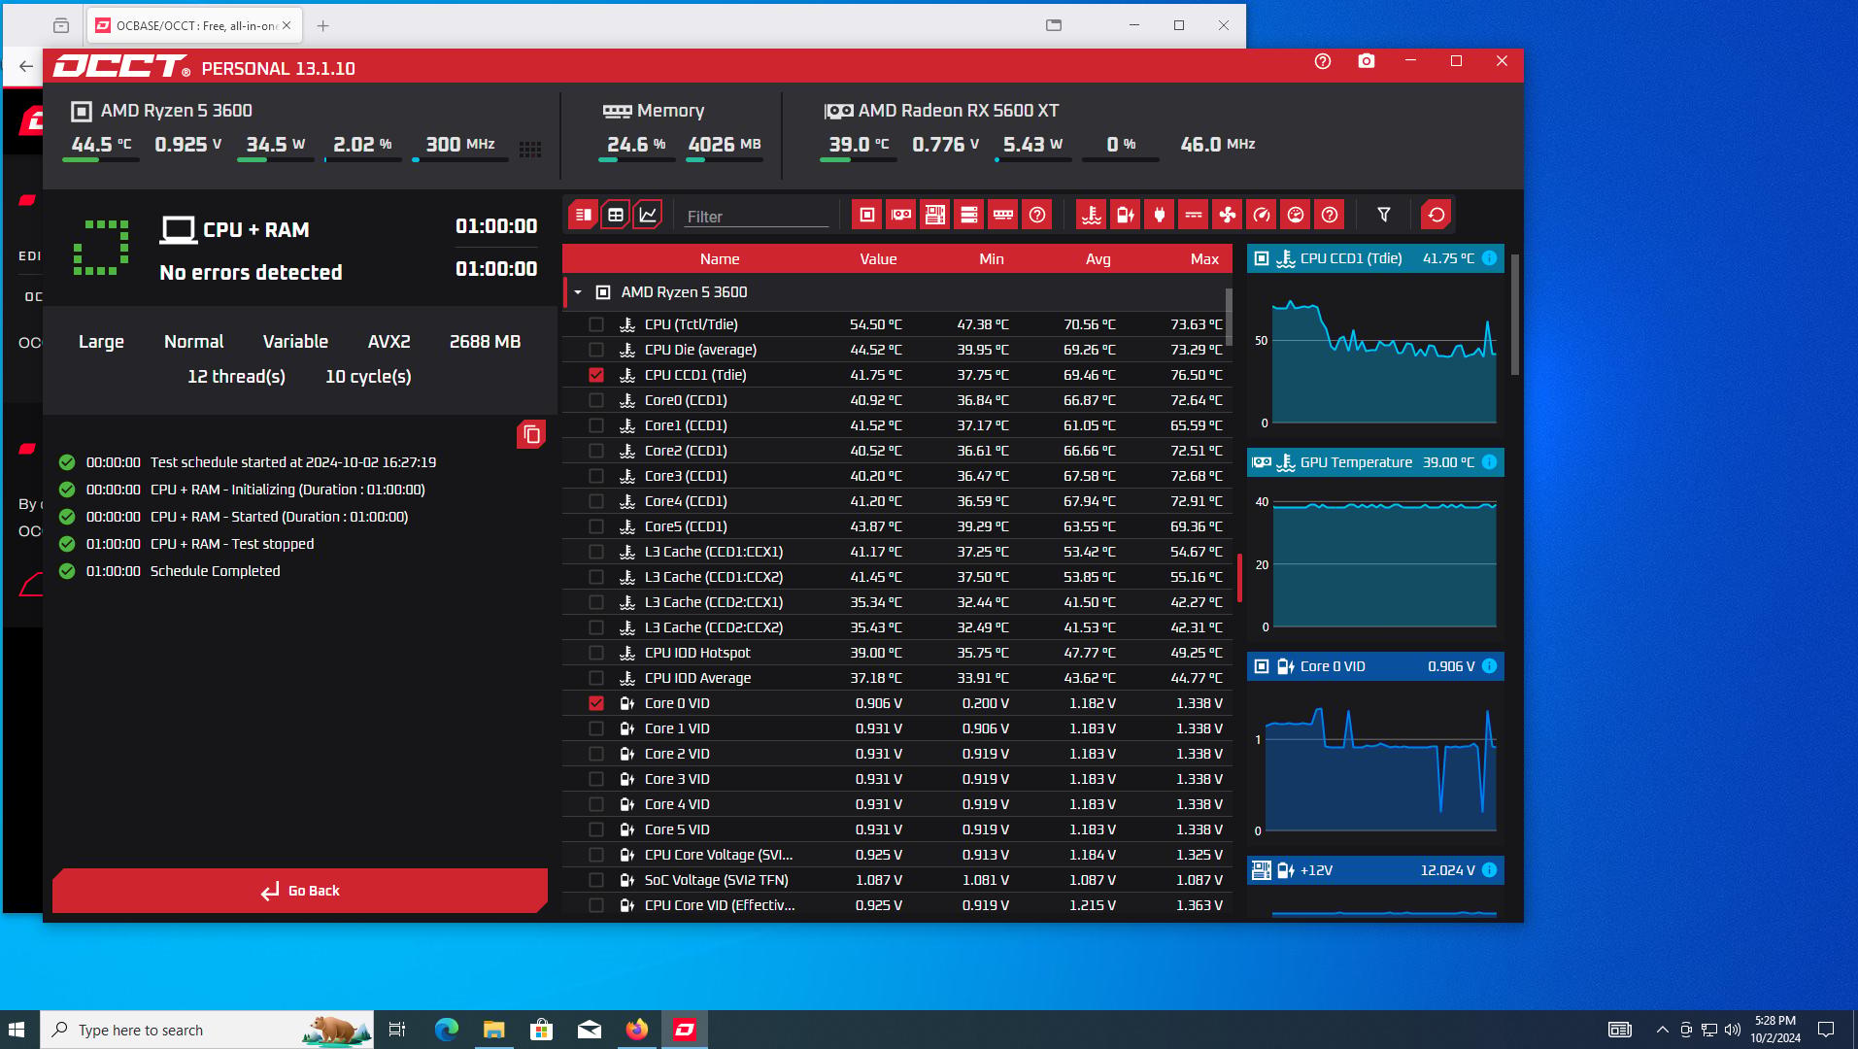Filter sensors by storage drive icon

click(969, 215)
